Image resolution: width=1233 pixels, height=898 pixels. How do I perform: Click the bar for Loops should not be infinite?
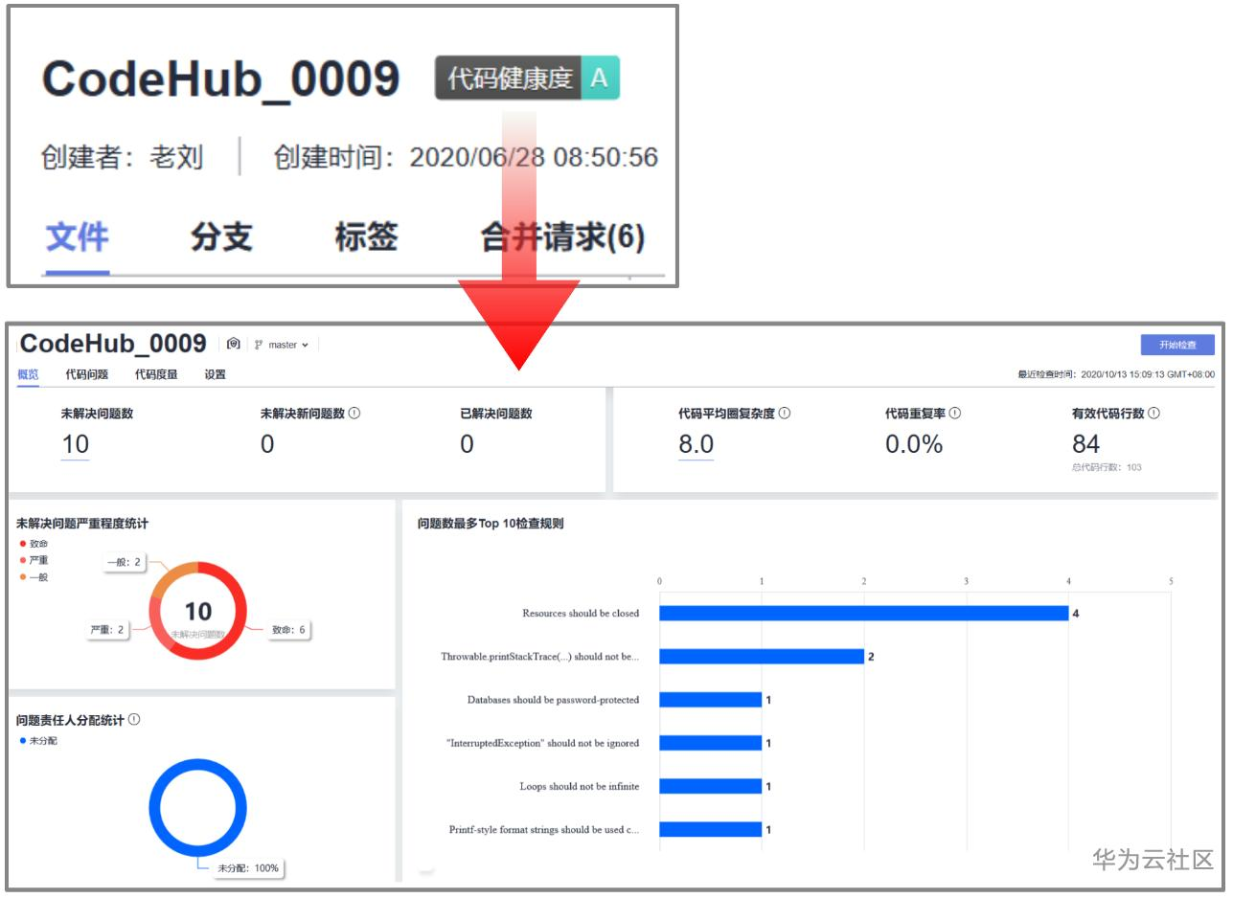coord(710,786)
